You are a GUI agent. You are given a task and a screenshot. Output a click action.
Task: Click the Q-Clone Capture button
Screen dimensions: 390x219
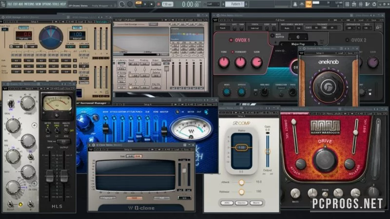tap(107, 198)
